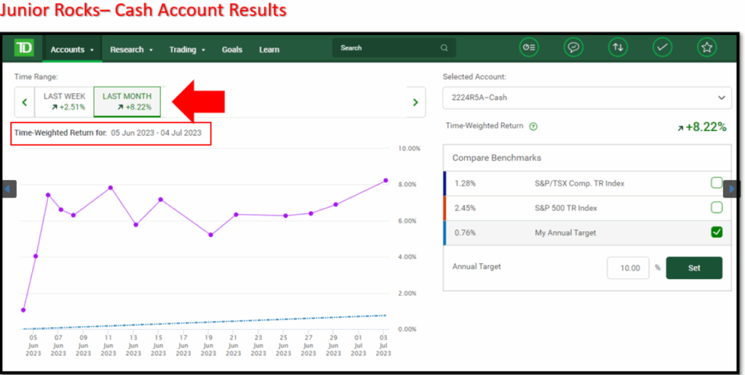Enable the S&P/TSX Comp. TR Index checkbox

pos(717,183)
